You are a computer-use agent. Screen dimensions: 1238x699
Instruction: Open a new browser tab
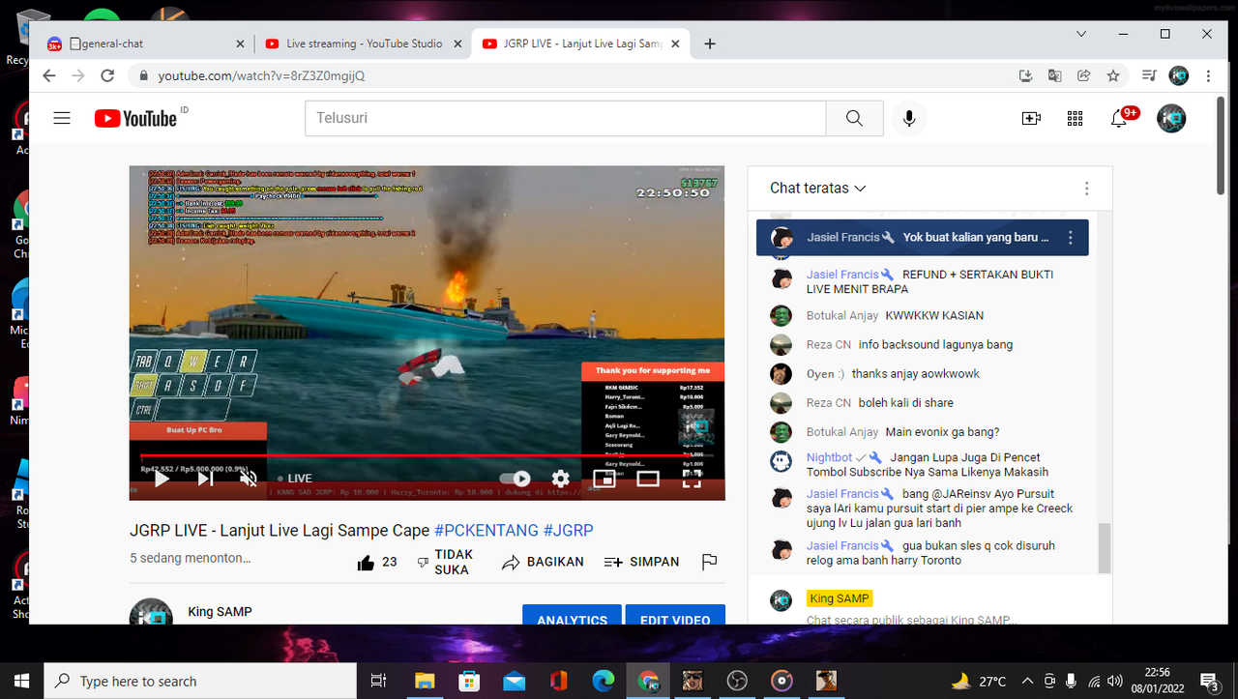[710, 44]
